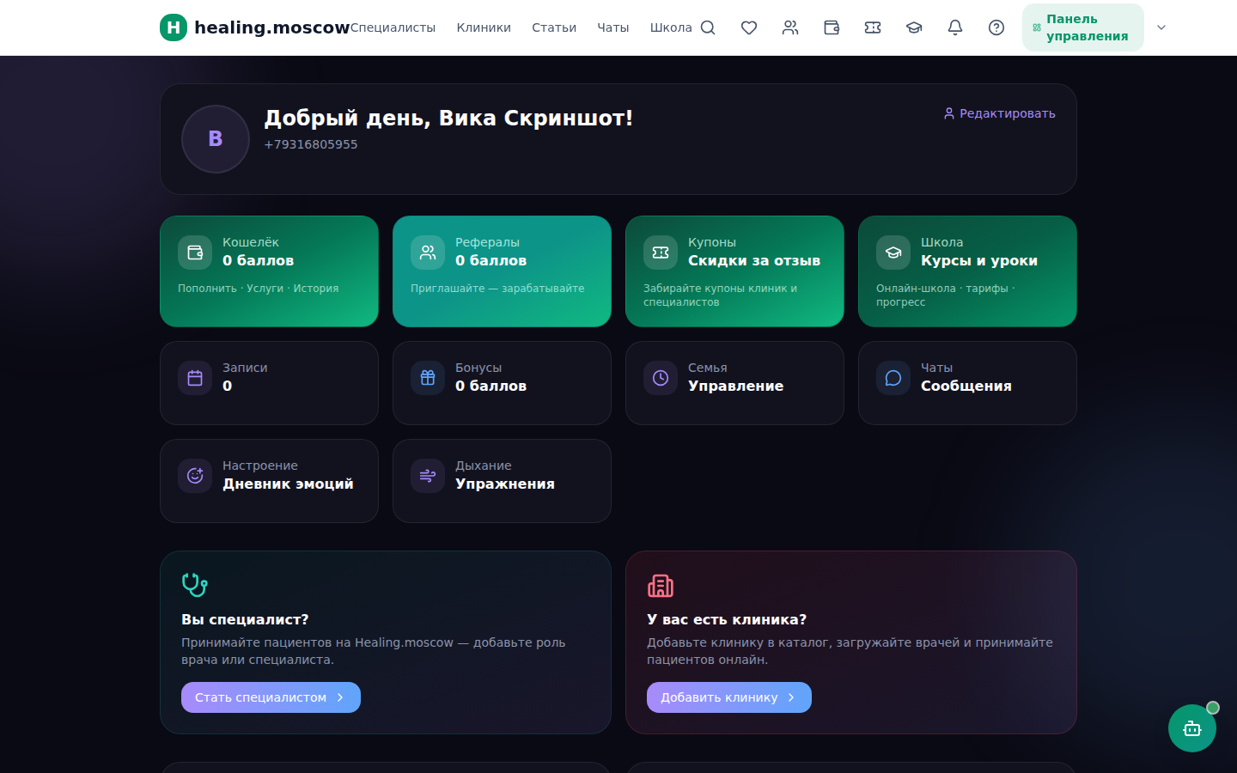Click Стать специалистом button
Viewport: 1237px width, 773px height.
(271, 697)
